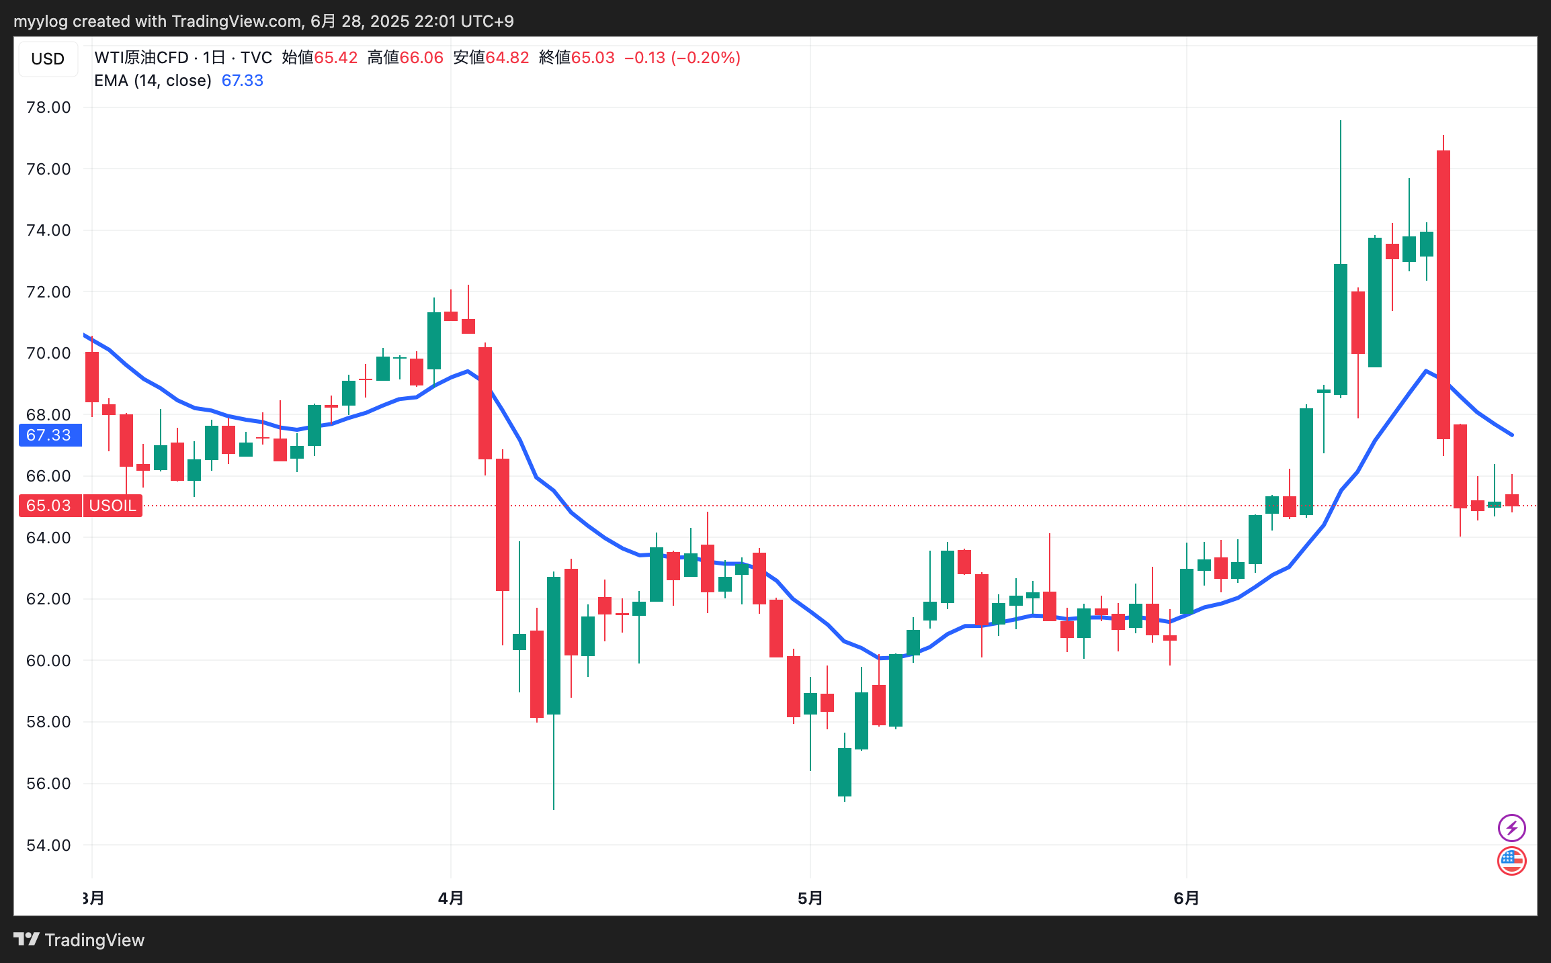Click the 安値64.82 low value

tap(491, 58)
